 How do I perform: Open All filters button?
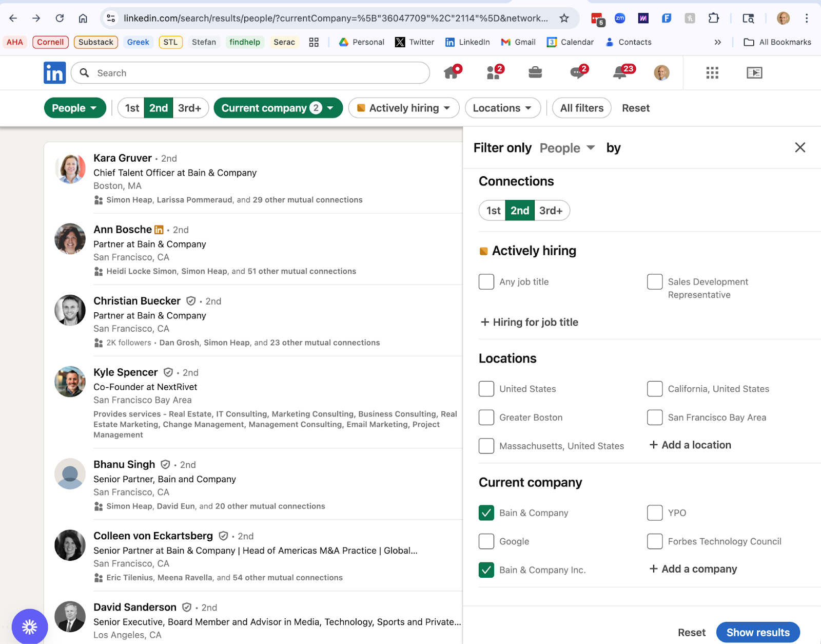(x=581, y=108)
